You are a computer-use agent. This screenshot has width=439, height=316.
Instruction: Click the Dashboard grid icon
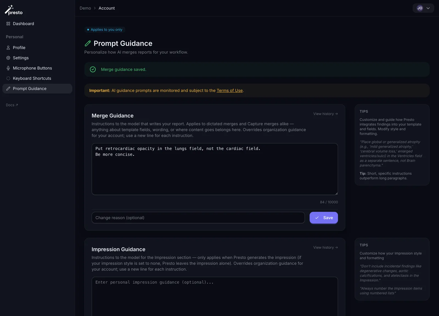tap(8, 24)
